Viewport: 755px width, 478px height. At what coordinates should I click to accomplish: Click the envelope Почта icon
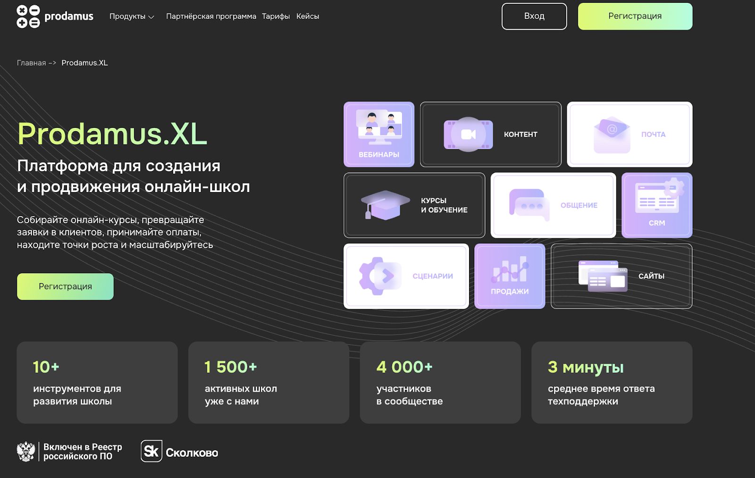tap(612, 135)
